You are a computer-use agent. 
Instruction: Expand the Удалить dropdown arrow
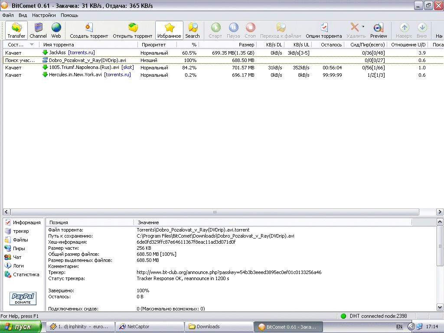point(363,26)
